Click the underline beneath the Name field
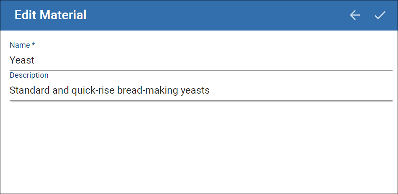Viewport: 398px width, 194px height. [201, 70]
